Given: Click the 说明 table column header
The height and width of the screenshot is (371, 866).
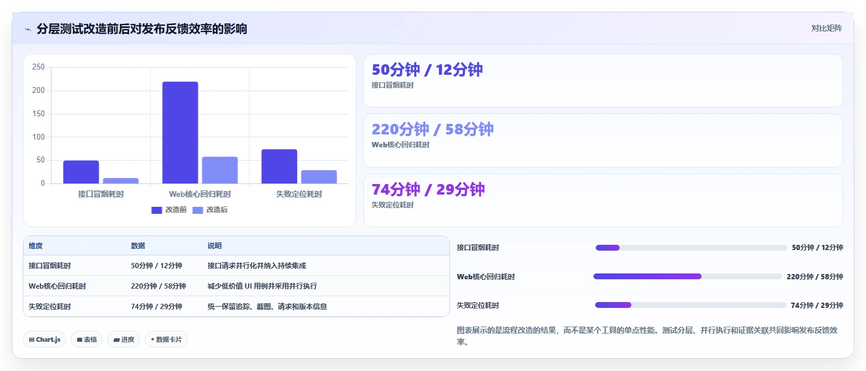Looking at the screenshot, I should pyautogui.click(x=215, y=246).
